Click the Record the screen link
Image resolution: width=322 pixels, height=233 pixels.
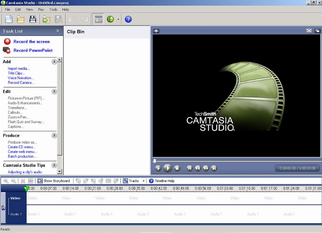click(x=31, y=42)
